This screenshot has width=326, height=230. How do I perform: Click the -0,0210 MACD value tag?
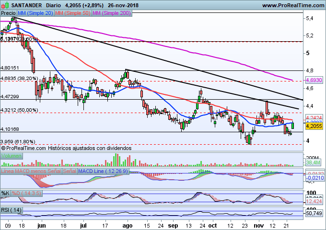point(315,178)
